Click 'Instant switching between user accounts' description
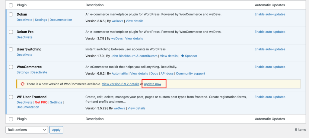 [x=126, y=49]
